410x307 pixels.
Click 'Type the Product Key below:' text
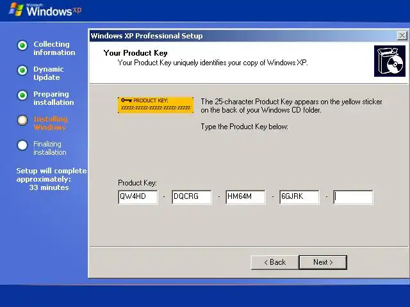click(x=244, y=127)
